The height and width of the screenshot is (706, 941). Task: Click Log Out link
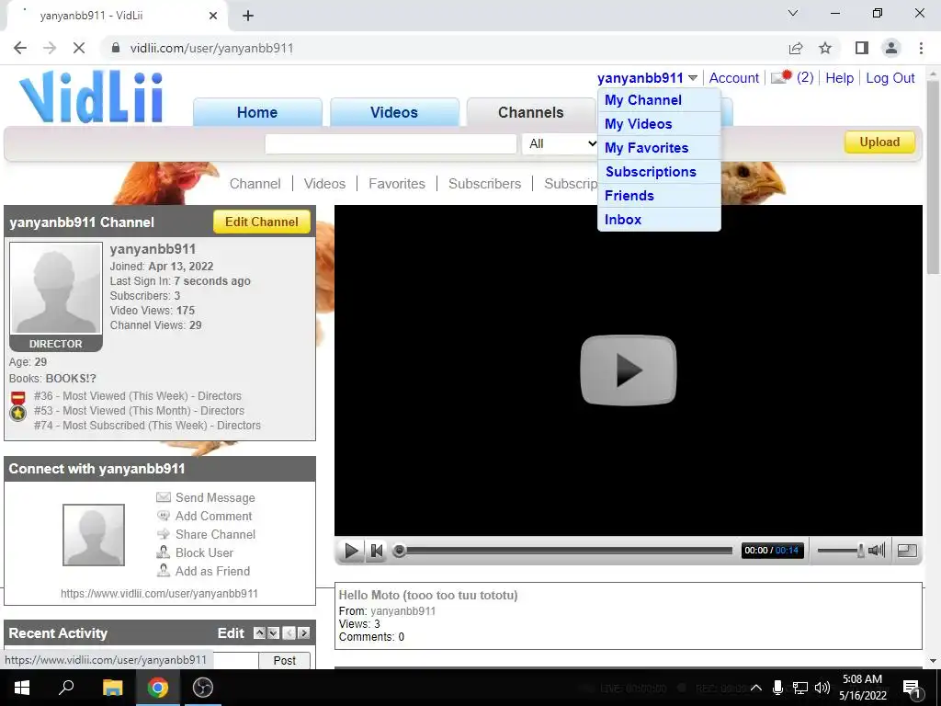coord(890,78)
